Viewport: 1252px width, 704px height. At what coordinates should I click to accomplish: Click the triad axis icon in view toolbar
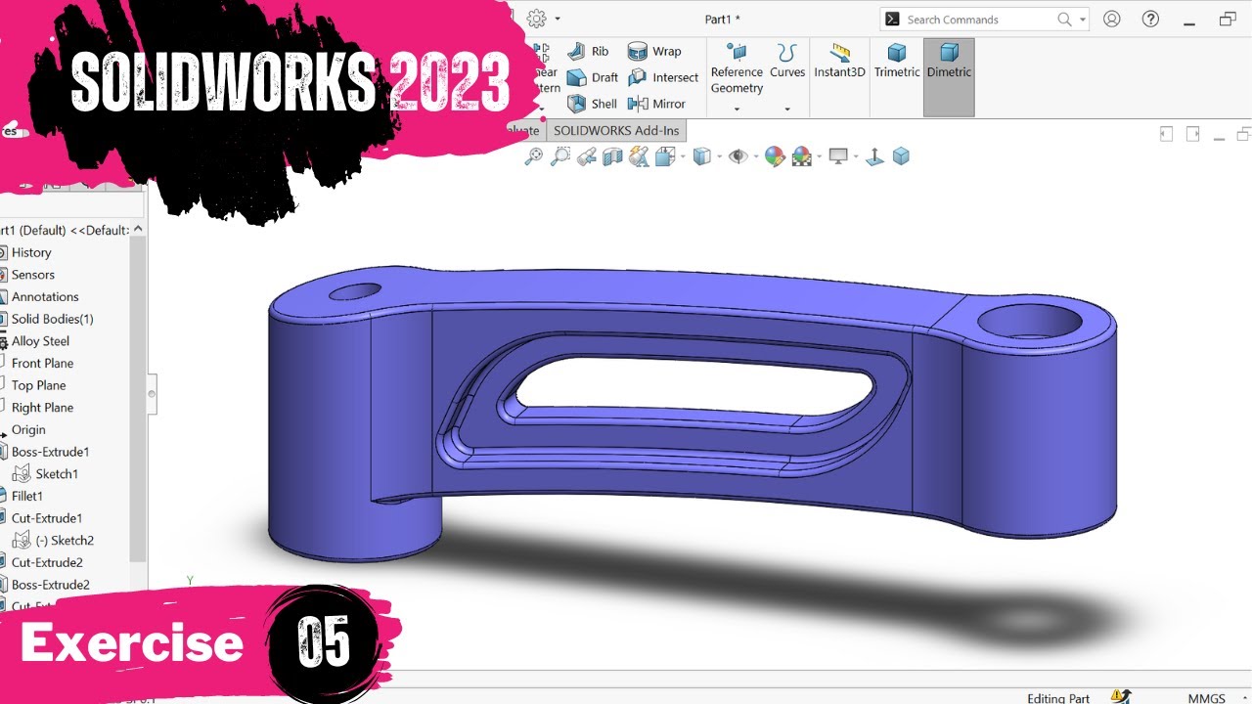875,156
